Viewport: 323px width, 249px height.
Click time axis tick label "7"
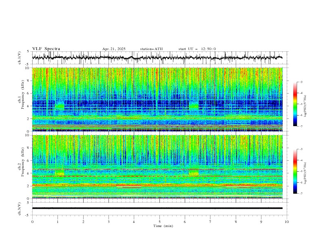(x=210, y=222)
